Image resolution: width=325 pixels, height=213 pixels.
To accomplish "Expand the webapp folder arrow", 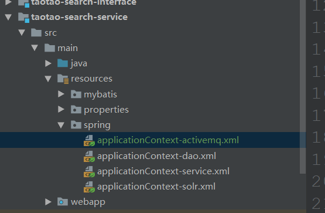I will click(x=48, y=202).
